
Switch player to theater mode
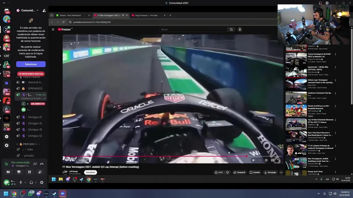tap(272, 160)
